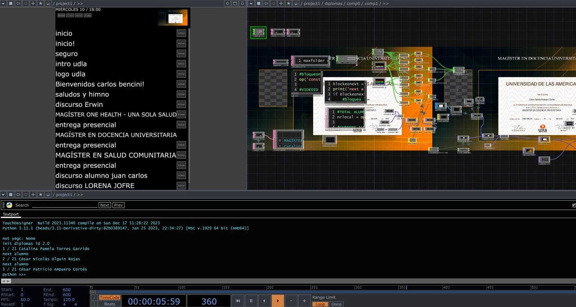The height and width of the screenshot is (307, 576).
Task: Activate the 'intro udla' cue button
Action: (181, 64)
